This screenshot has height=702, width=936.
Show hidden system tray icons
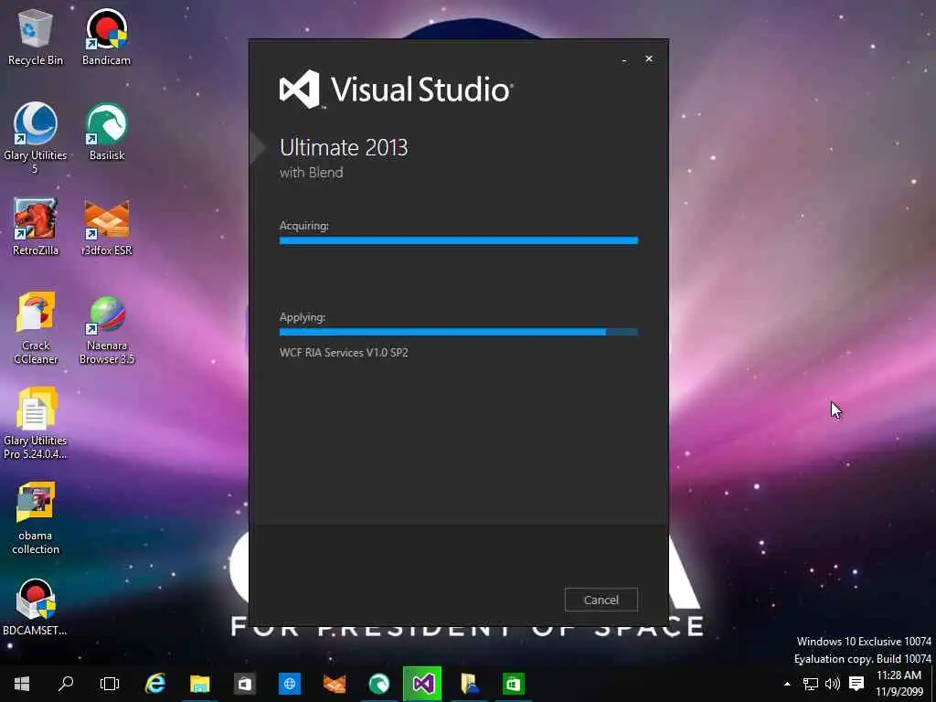pyautogui.click(x=787, y=684)
